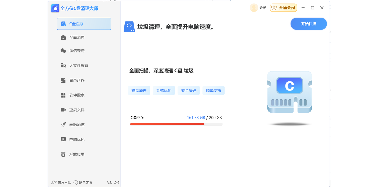The image size is (377, 187).
Task: Select the 系统优化 tag
Action: click(164, 91)
